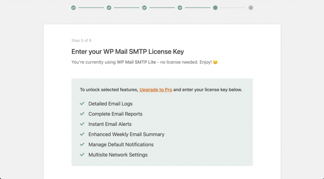Select the final grey step dot
Viewport: 324px width, 179px height.
tap(251, 8)
